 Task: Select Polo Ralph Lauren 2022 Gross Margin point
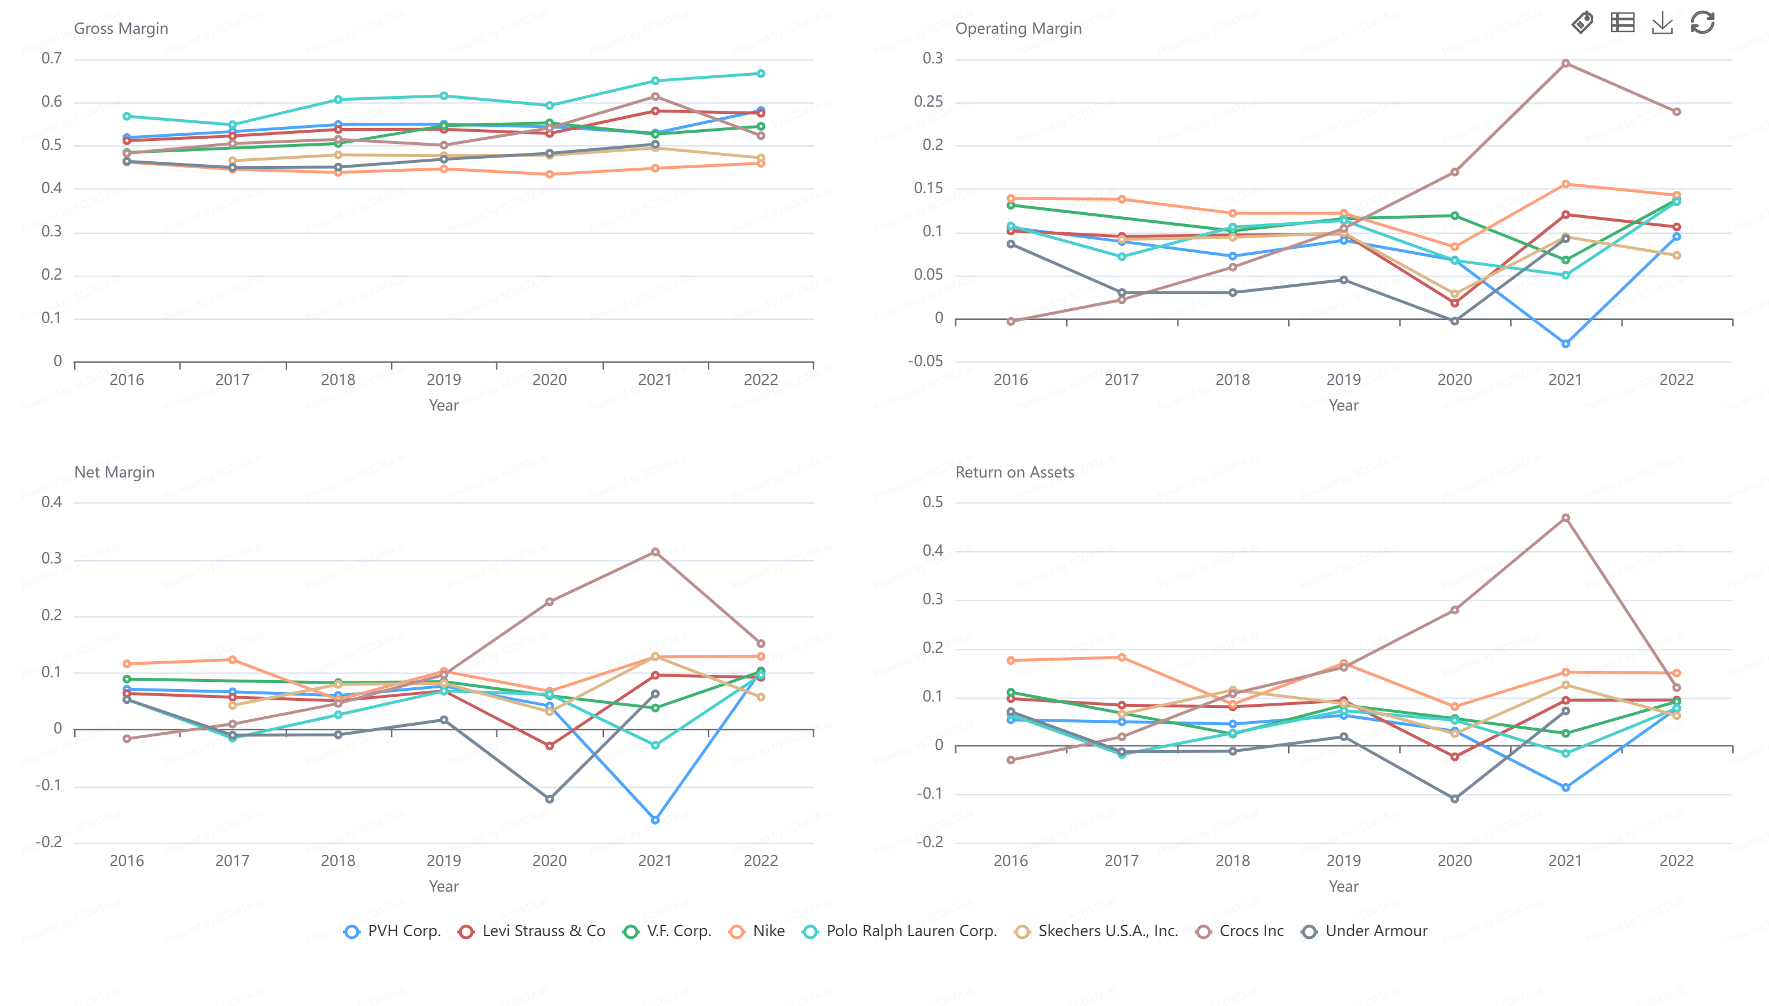click(x=760, y=73)
